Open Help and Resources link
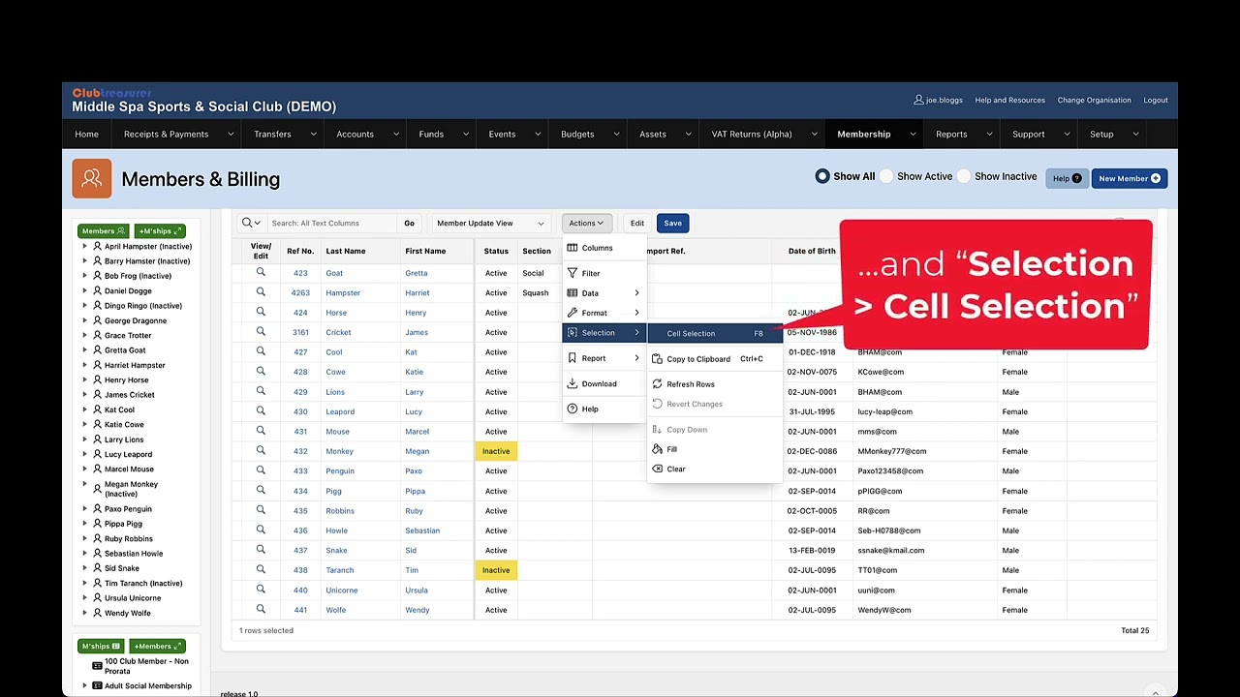This screenshot has width=1240, height=697. tap(1009, 100)
